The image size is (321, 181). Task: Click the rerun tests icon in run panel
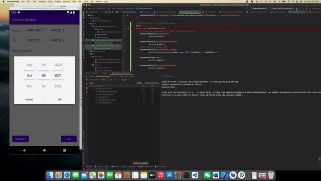pyautogui.click(x=87, y=76)
